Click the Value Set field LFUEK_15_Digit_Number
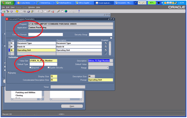This screenshot has width=187, height=118. coord(43,61)
